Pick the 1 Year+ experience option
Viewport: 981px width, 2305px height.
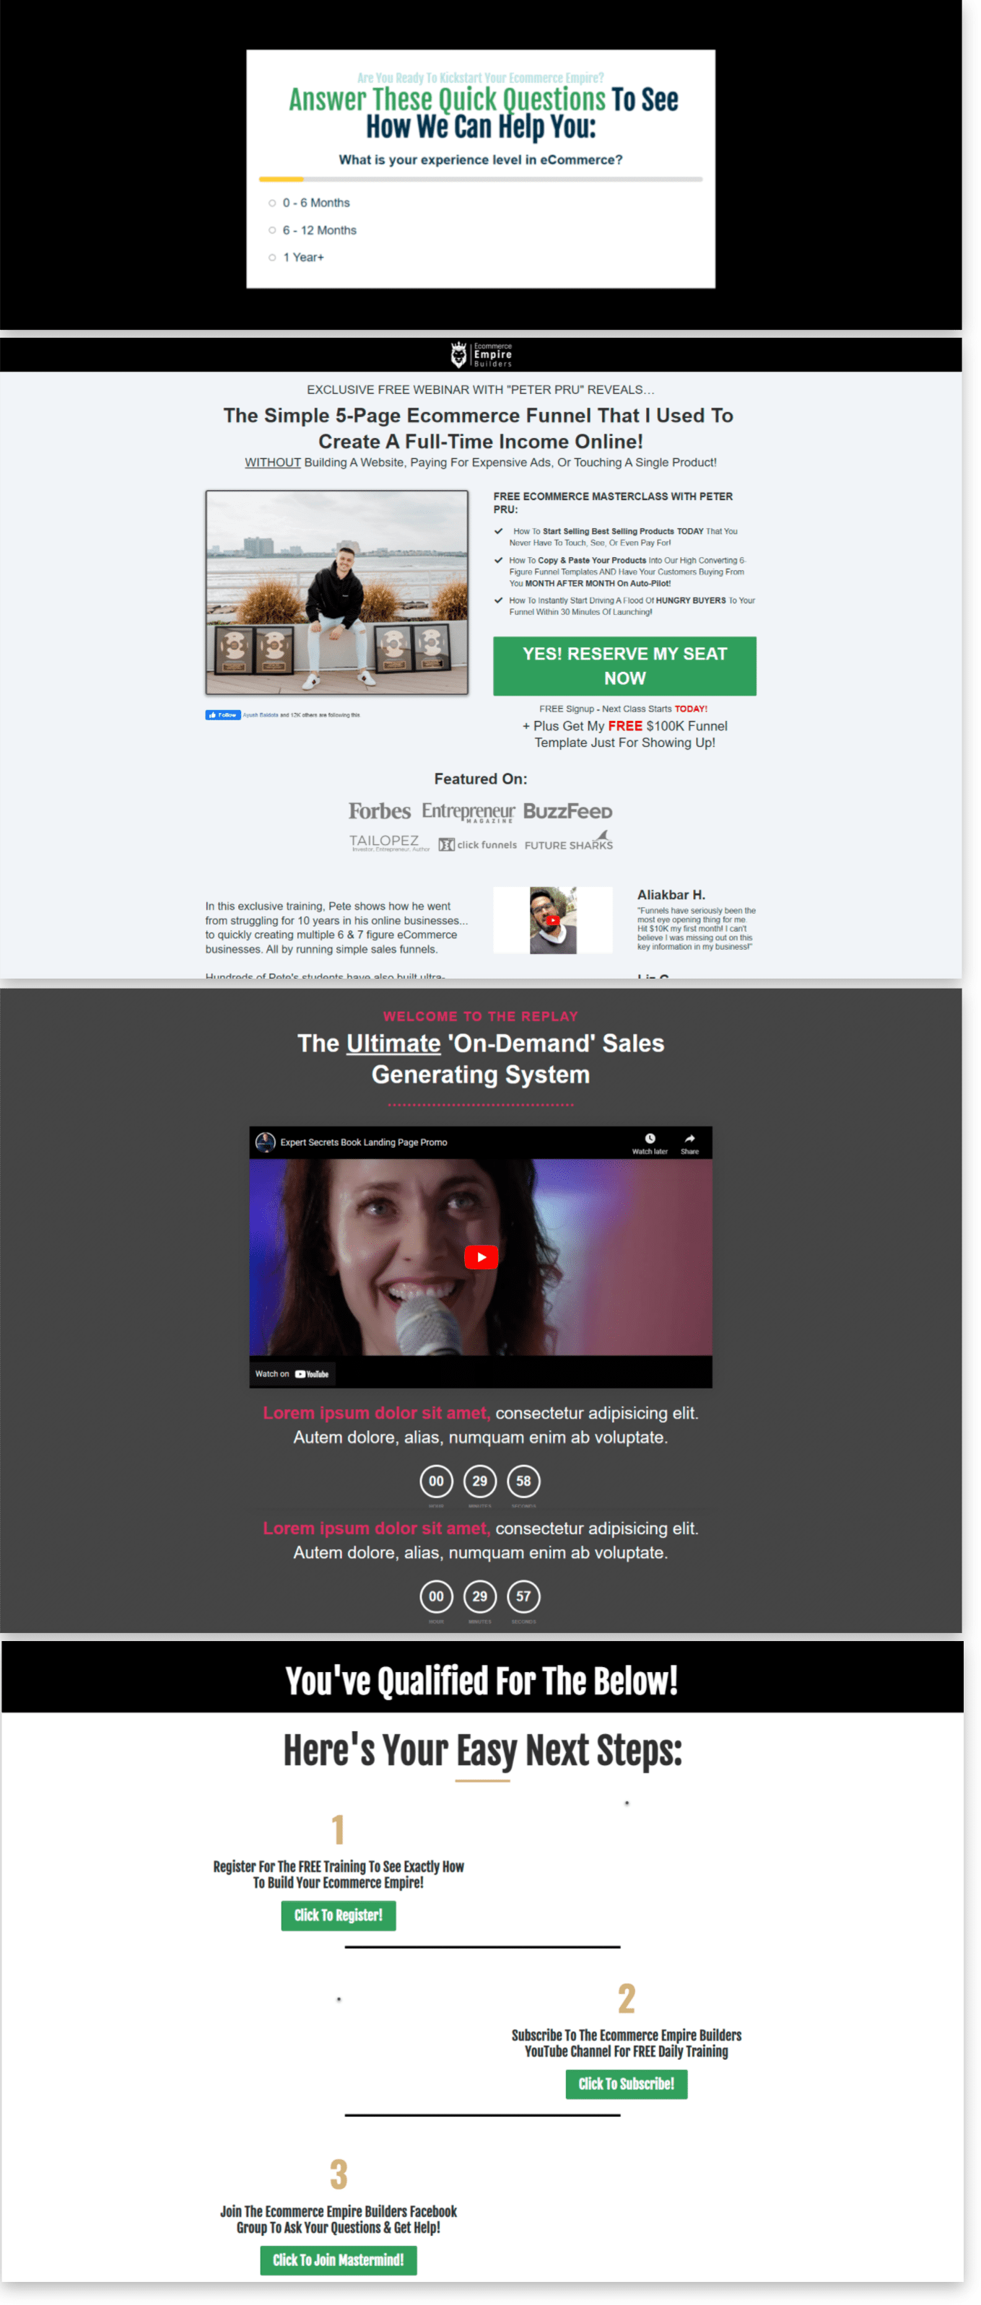[x=272, y=258]
